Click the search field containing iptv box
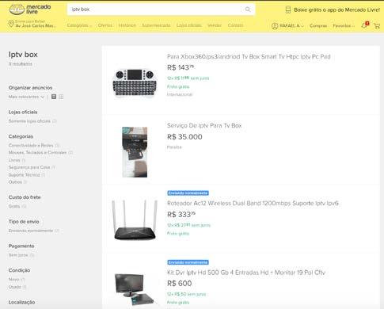Viewport: 384px width, 309px height. point(154,10)
